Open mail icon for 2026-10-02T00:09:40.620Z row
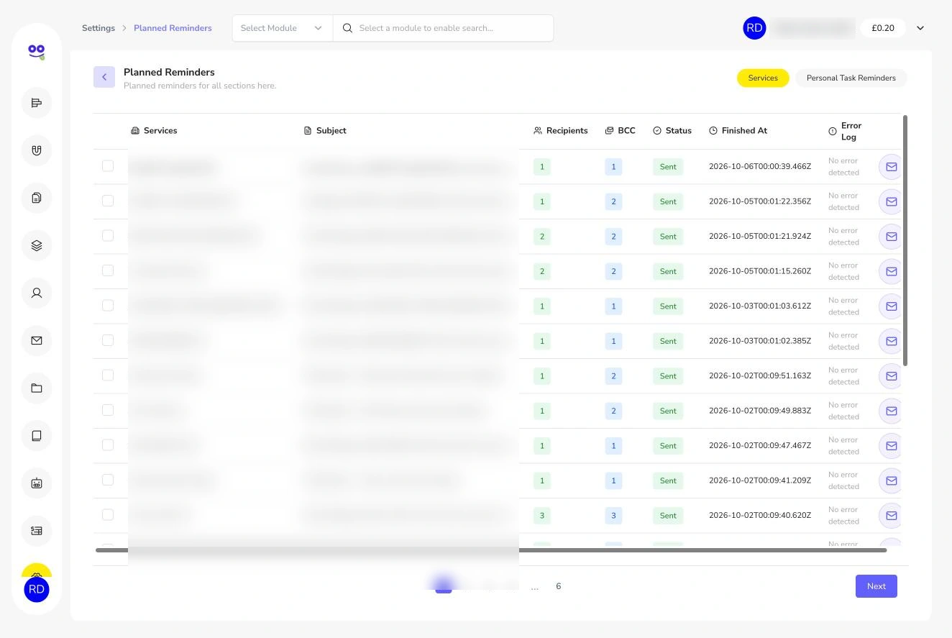This screenshot has height=638, width=952. (891, 516)
